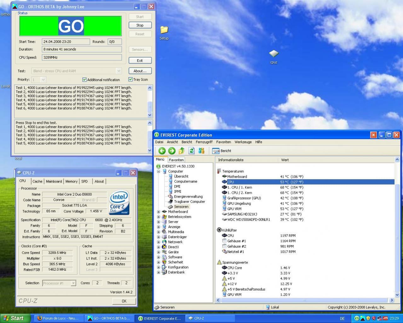Open the Werkzeuge menu in Everest

tap(243, 142)
